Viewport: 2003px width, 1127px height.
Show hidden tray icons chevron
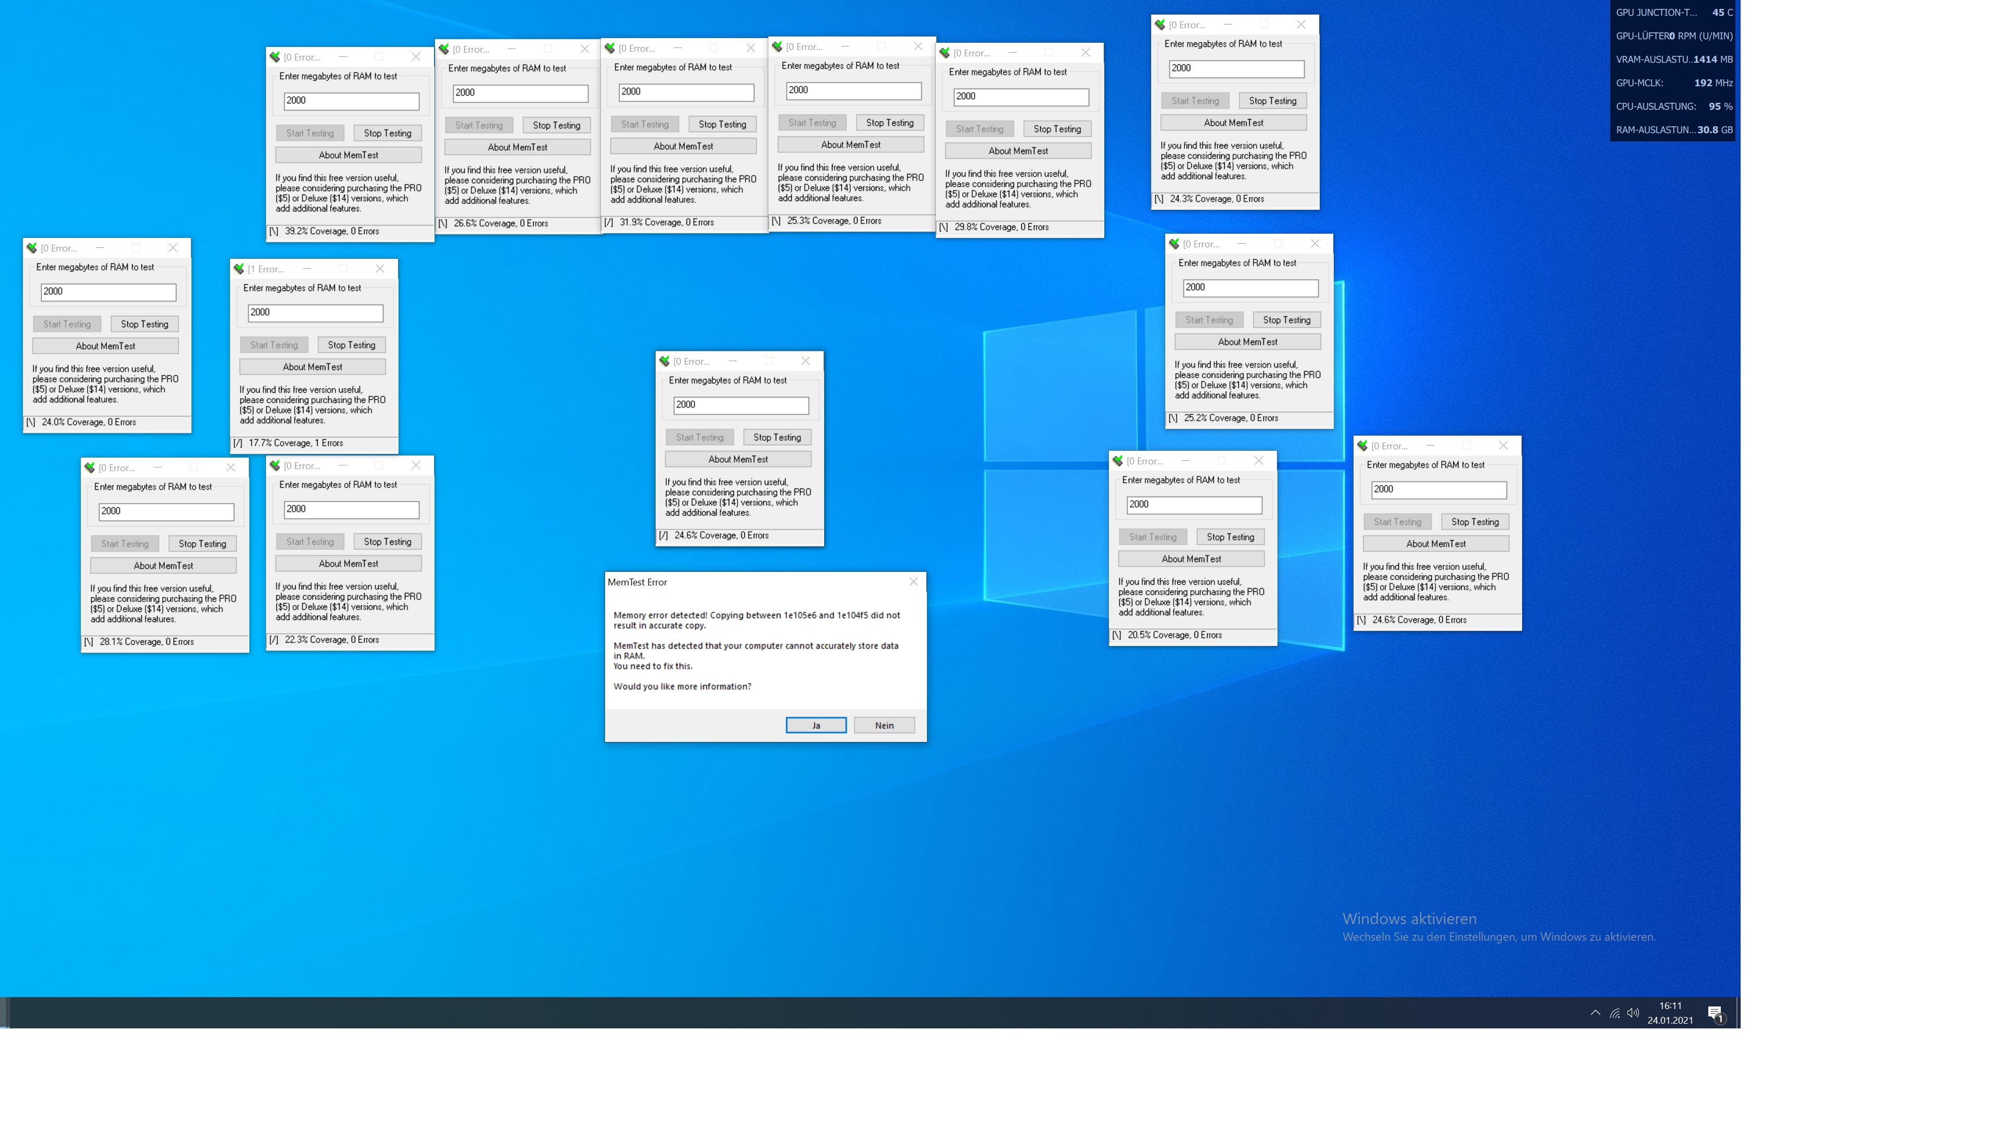1595,1013
